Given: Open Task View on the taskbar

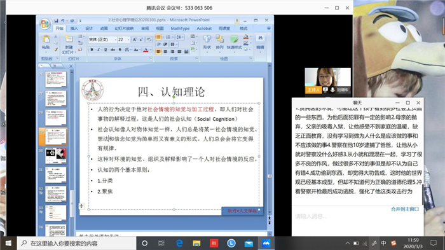Looking at the screenshot, I should 161,243.
